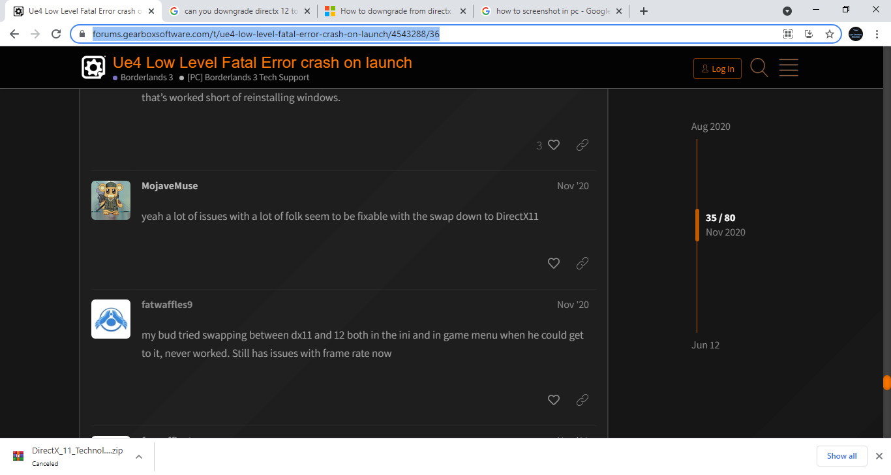Open the topic title link

(262, 63)
